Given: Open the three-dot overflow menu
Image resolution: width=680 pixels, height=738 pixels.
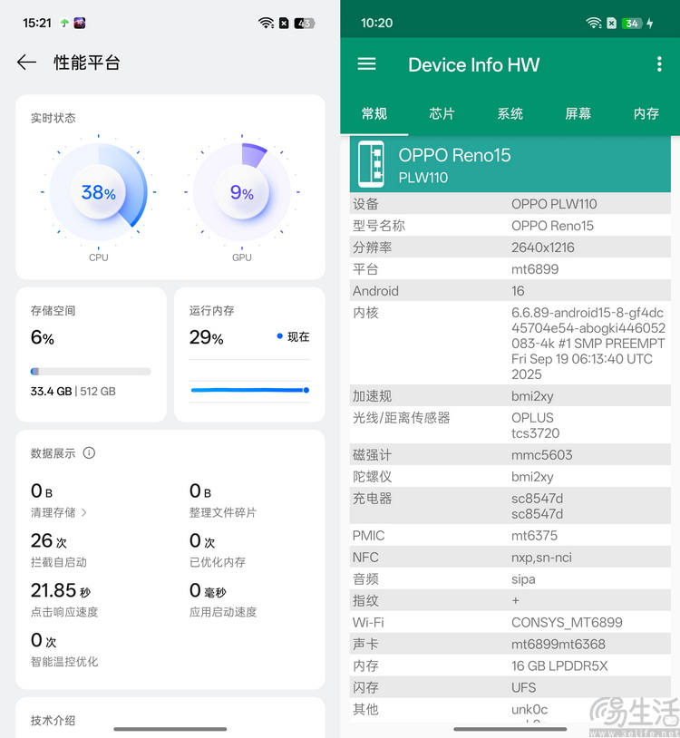Looking at the screenshot, I should coord(659,64).
